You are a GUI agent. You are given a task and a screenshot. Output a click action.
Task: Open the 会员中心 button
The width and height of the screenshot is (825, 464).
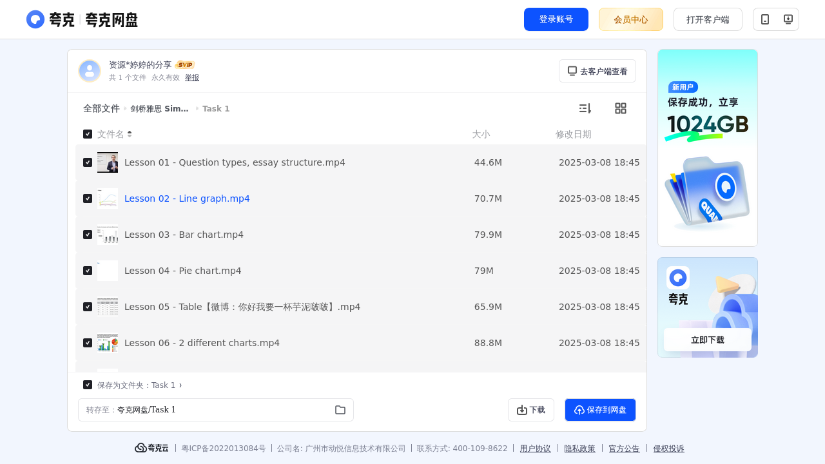point(631,19)
